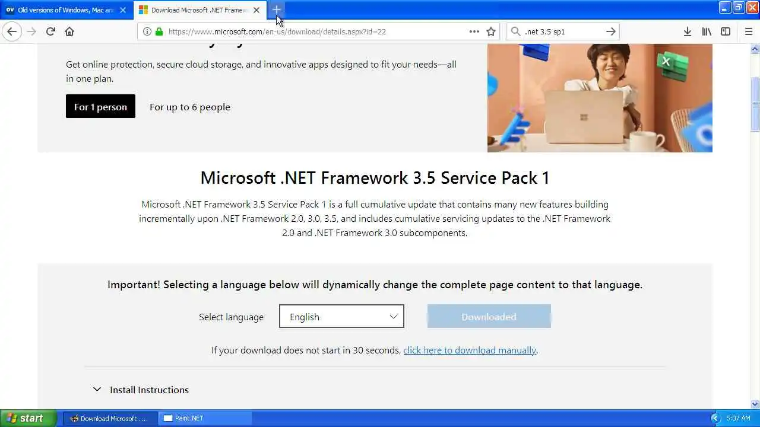The width and height of the screenshot is (760, 427).
Task: Click the Microsoft .NET Framework 3.5 Service Pack 1 heading
Action: (375, 178)
